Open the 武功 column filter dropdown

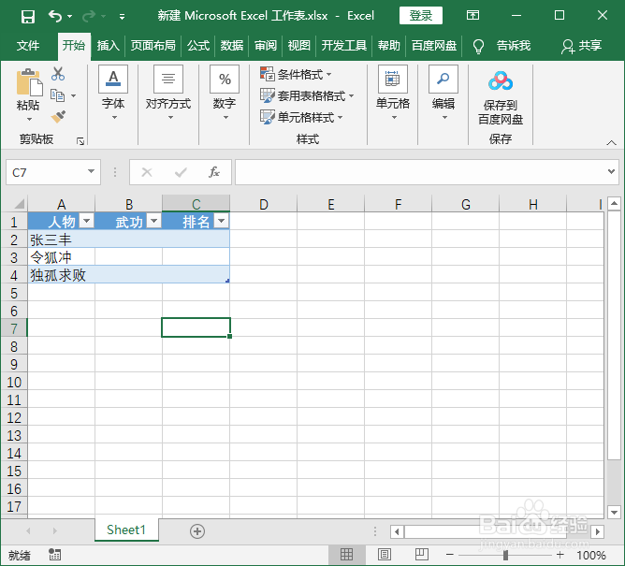[153, 221]
